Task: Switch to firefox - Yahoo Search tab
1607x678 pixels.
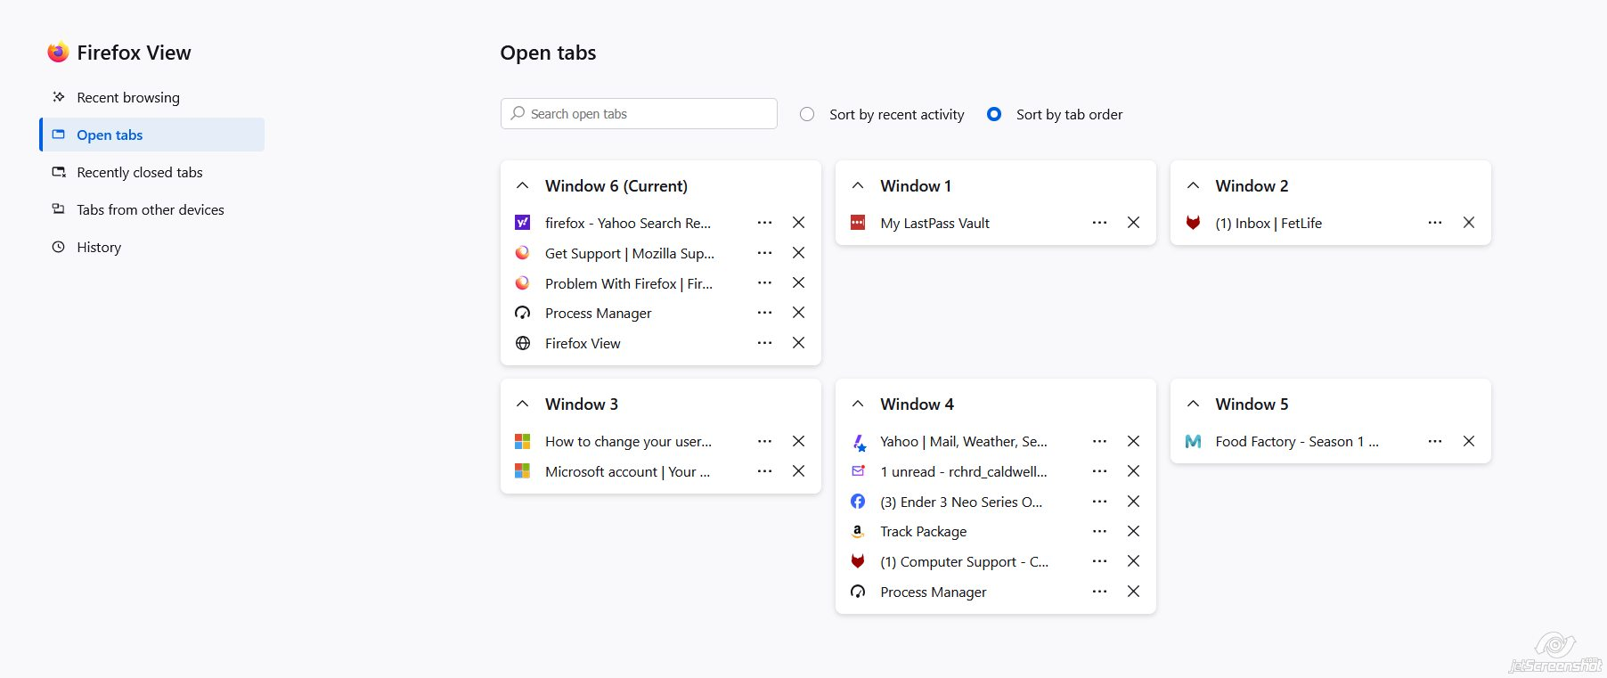Action: click(x=628, y=223)
